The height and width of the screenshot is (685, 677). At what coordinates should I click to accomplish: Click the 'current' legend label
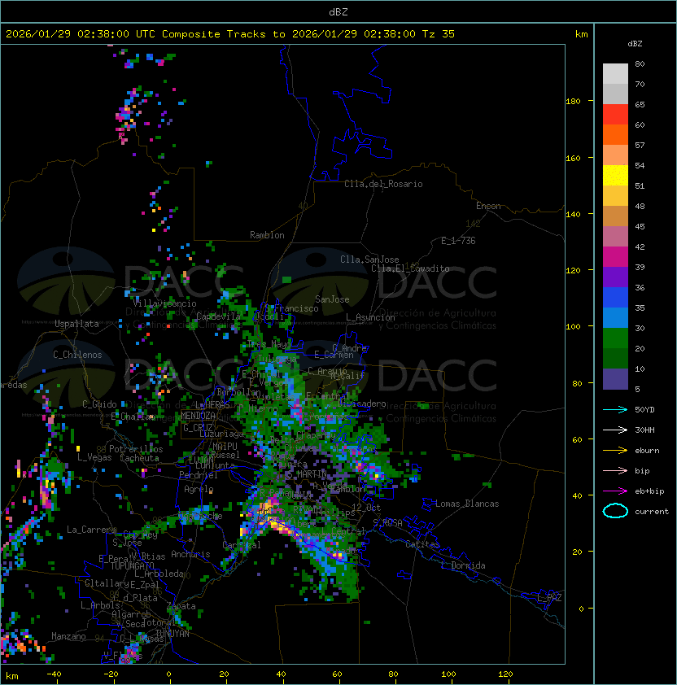click(x=652, y=511)
